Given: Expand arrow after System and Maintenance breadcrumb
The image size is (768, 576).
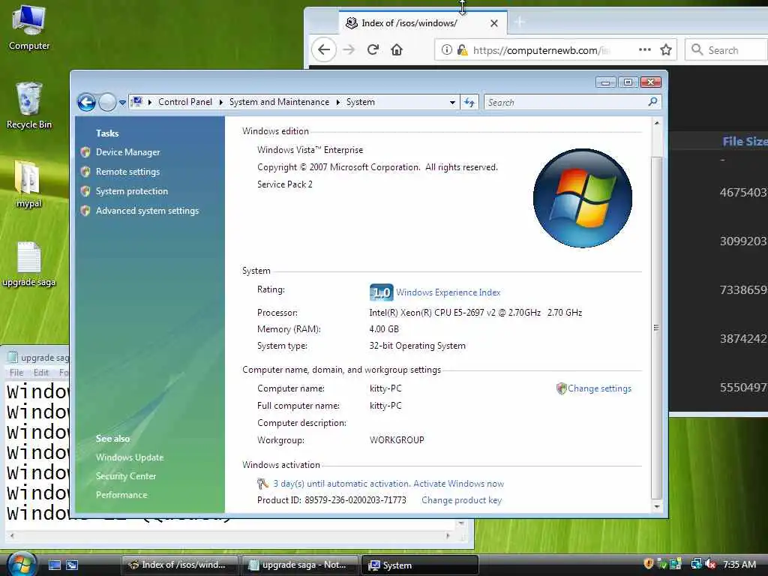Looking at the screenshot, I should pyautogui.click(x=338, y=102).
